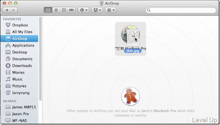Click the James MBP15 computer icon

pos(8,107)
